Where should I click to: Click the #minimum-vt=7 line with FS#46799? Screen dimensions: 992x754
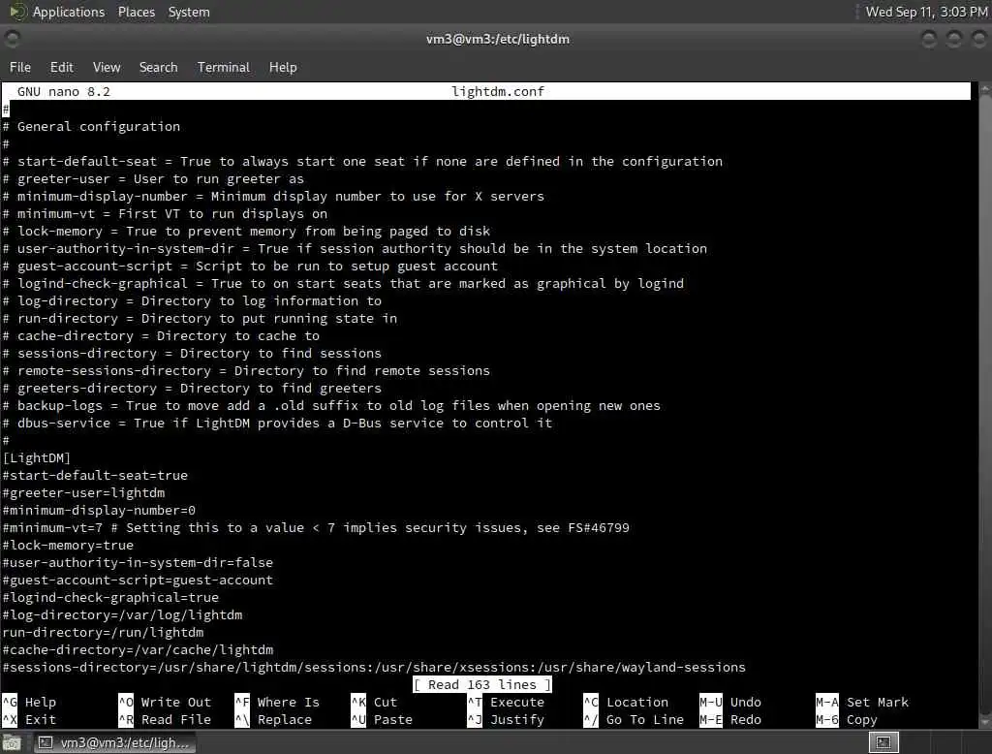317,527
